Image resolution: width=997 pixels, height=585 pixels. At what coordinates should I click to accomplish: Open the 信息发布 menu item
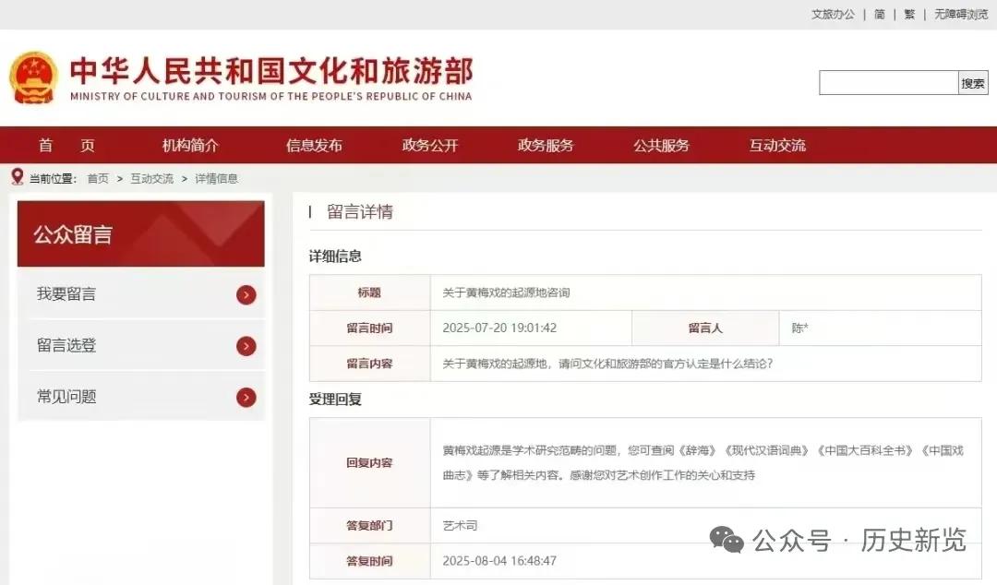tap(314, 146)
